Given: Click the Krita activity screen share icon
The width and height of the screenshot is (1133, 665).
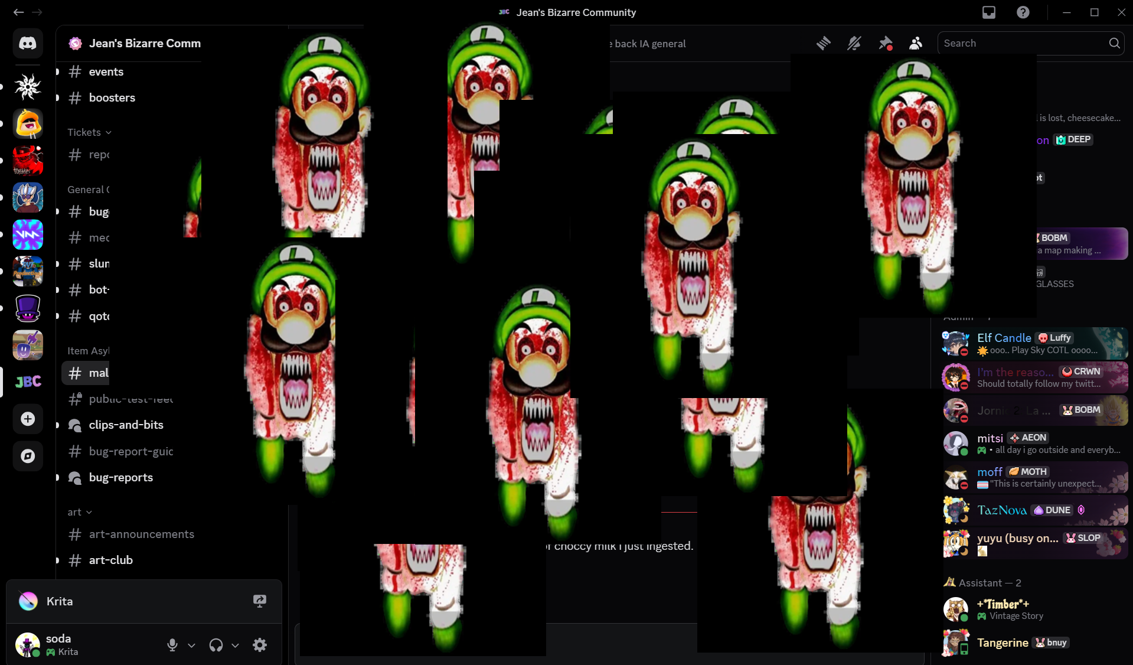Looking at the screenshot, I should point(260,601).
